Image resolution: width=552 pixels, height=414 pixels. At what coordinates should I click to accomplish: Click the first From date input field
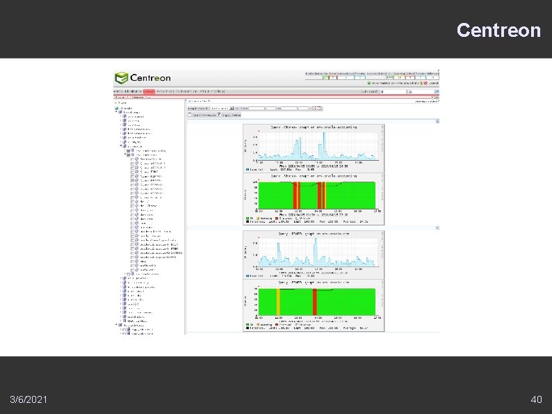pyautogui.click(x=257, y=108)
